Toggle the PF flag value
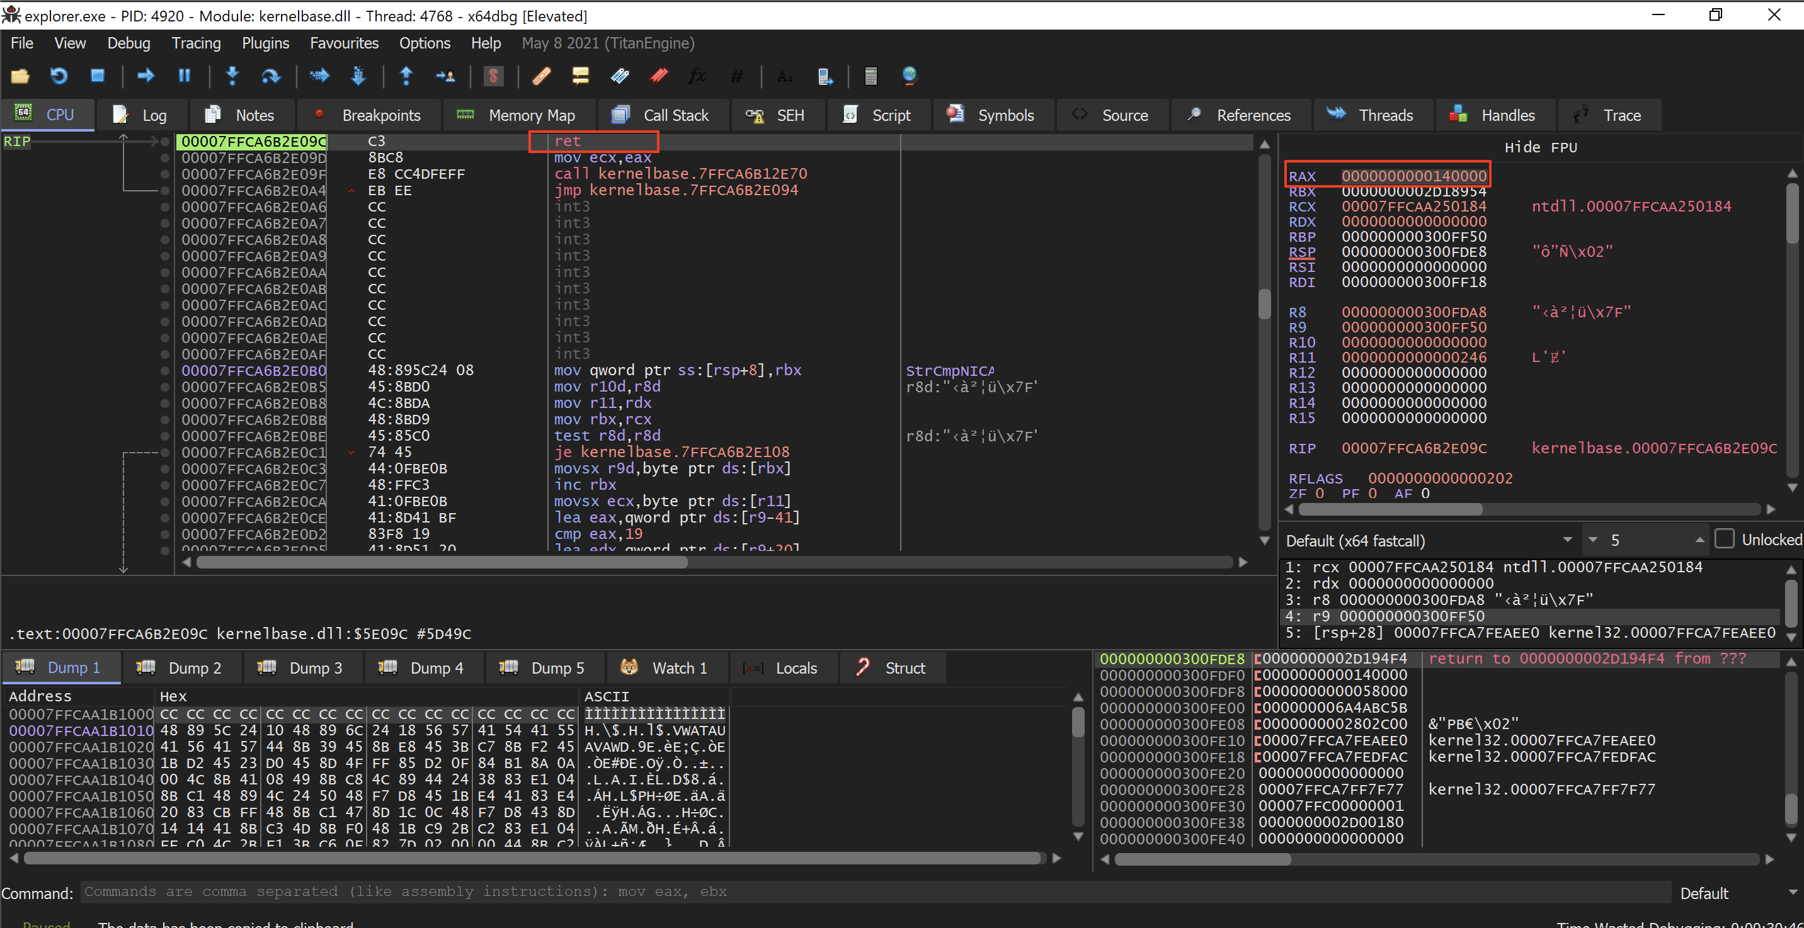The image size is (1804, 928). [1372, 494]
